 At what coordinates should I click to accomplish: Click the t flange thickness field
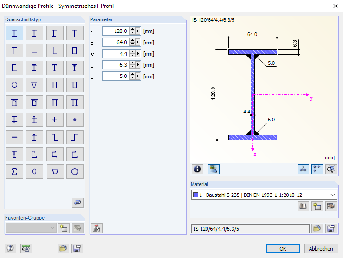coord(116,65)
